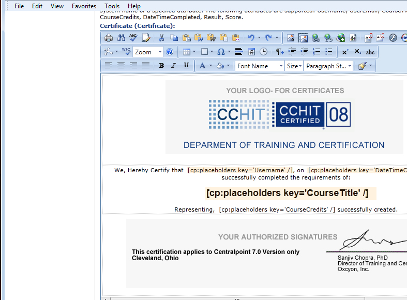Click the Insert Table icon

click(187, 52)
